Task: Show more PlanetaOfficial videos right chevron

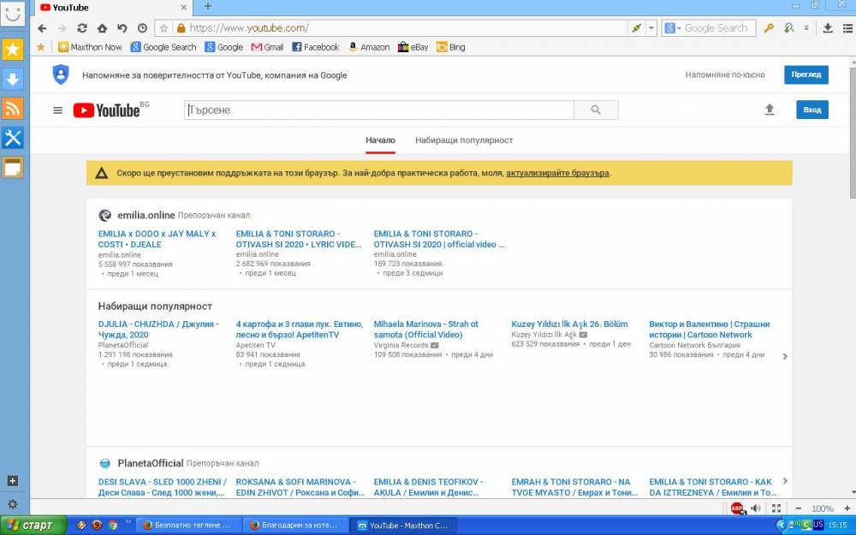Action: pyautogui.click(x=785, y=481)
